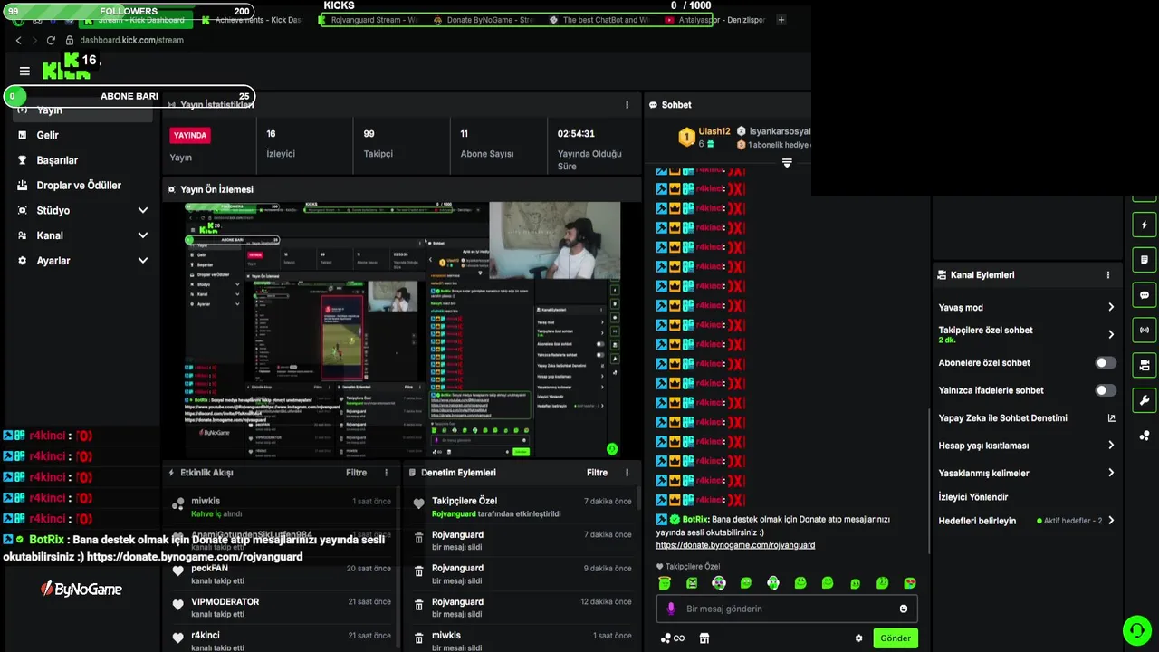
Task: Click the red YAYINDA live badge
Action: [190, 135]
